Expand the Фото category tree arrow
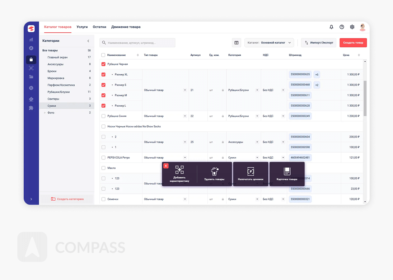Viewport: 393px width, 280px height. 45,113
